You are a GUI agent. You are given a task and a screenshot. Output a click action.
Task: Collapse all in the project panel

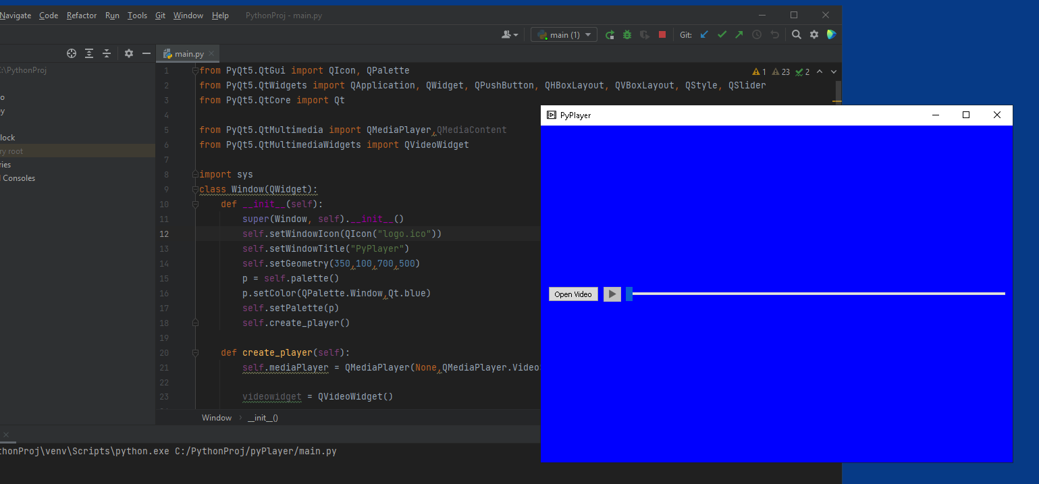click(107, 53)
